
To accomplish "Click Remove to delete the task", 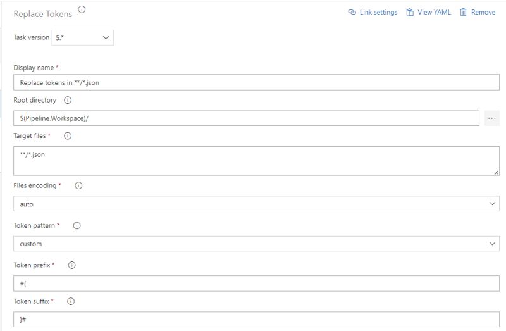I will pos(478,12).
